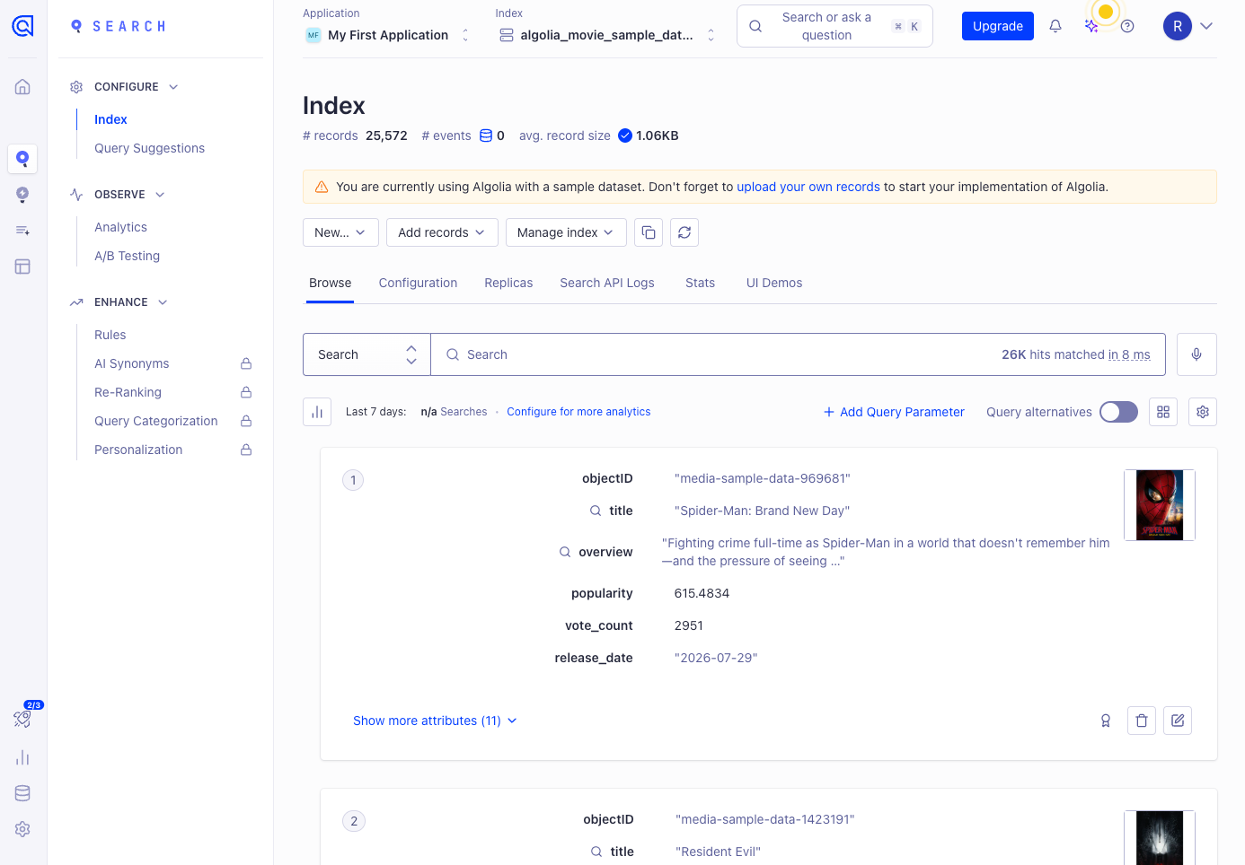Edit the Spider-Man record
Image resolution: width=1245 pixels, height=865 pixels.
click(x=1178, y=721)
